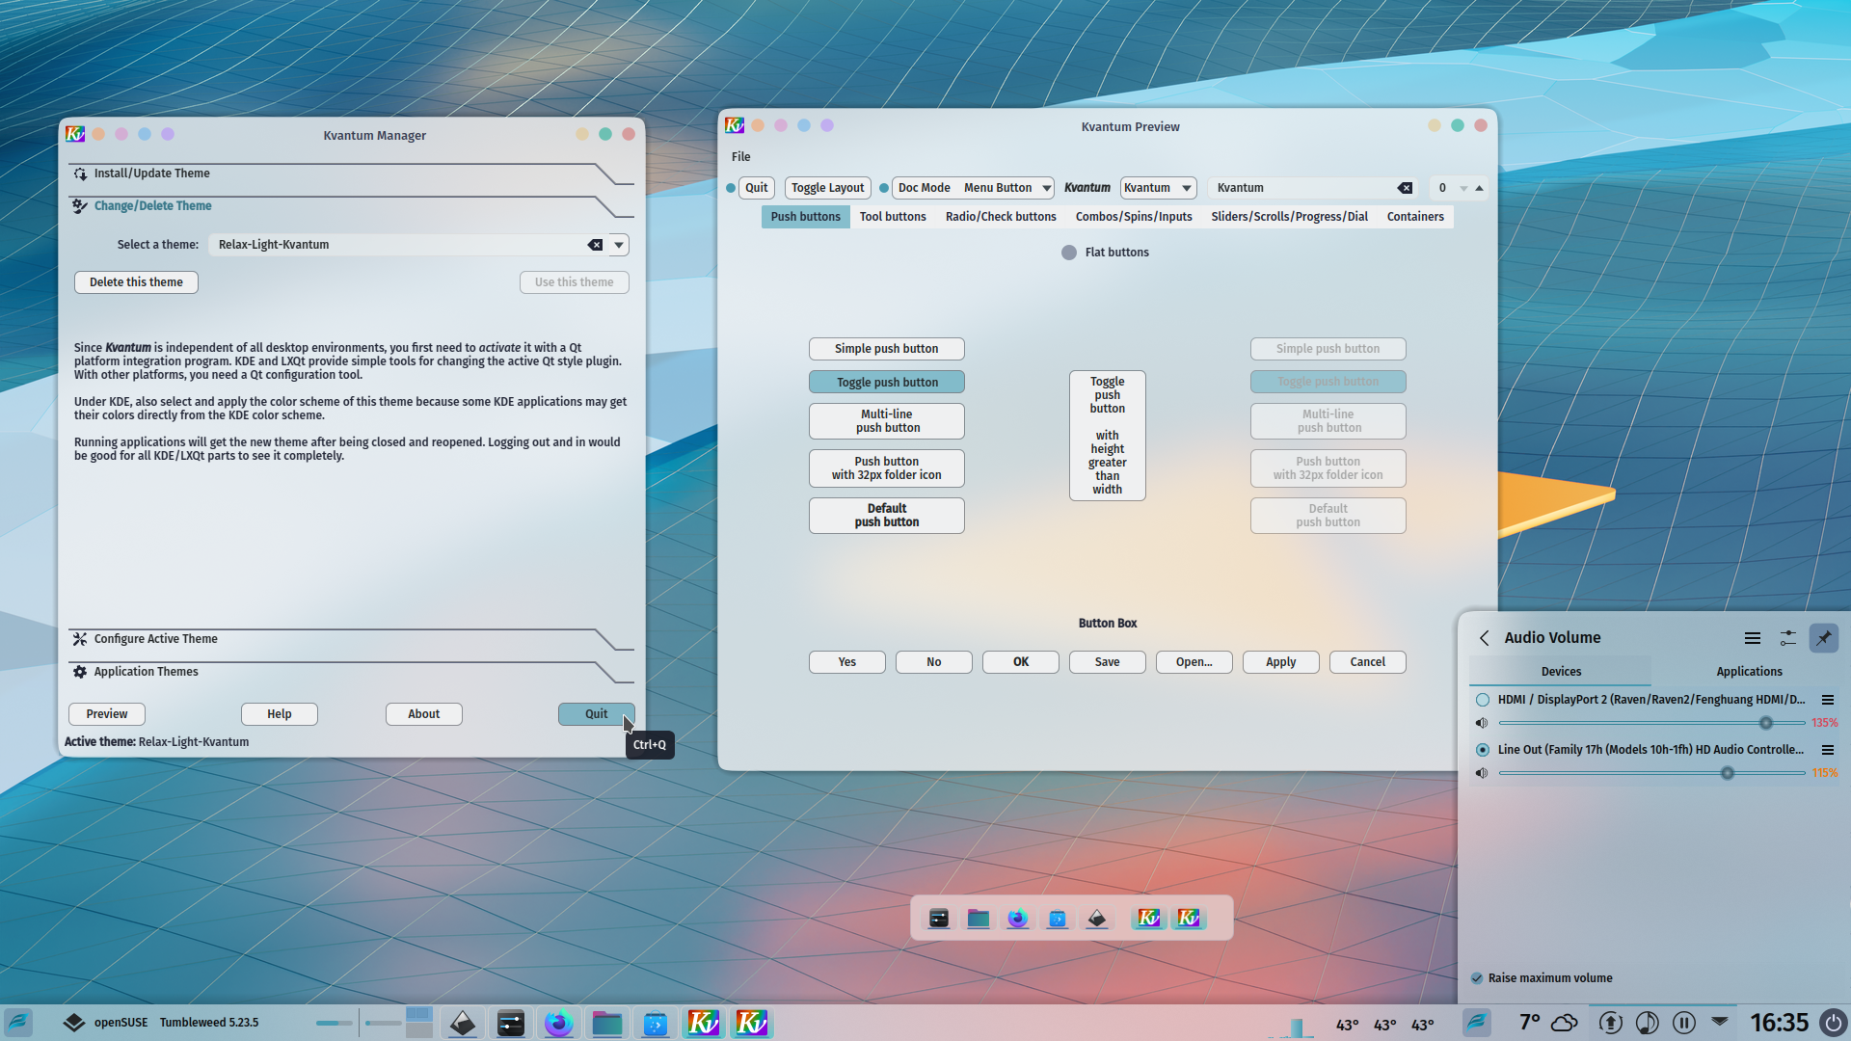The height and width of the screenshot is (1041, 1851).
Task: Click the Preview button in Kvantum Manager
Action: pos(107,714)
